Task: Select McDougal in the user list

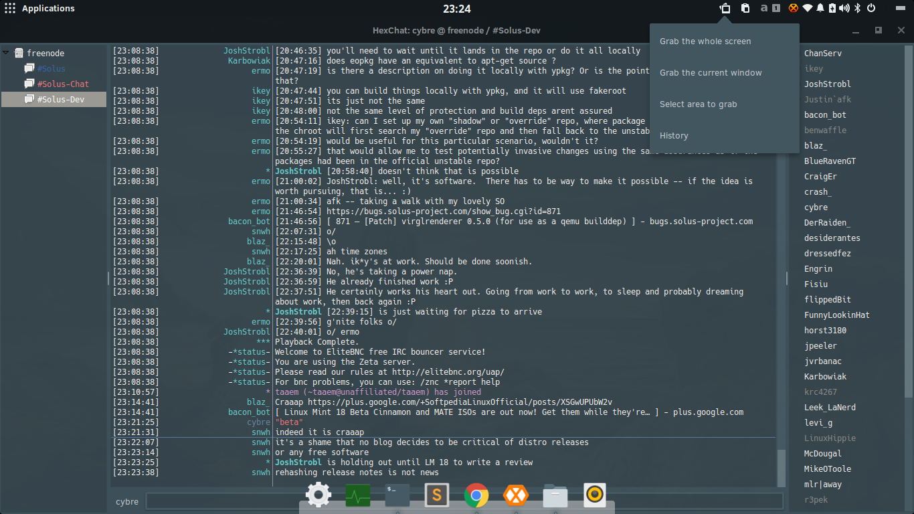Action: (823, 453)
